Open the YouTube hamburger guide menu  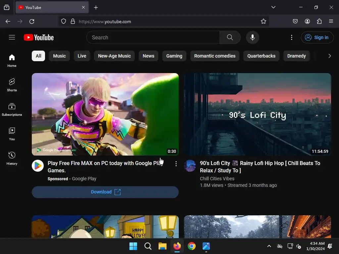[x=12, y=37]
